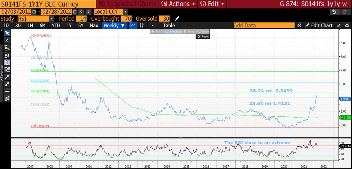Image resolution: width=352 pixels, height=169 pixels.
Task: Expand the chart type options arrow
Action: (x=153, y=26)
